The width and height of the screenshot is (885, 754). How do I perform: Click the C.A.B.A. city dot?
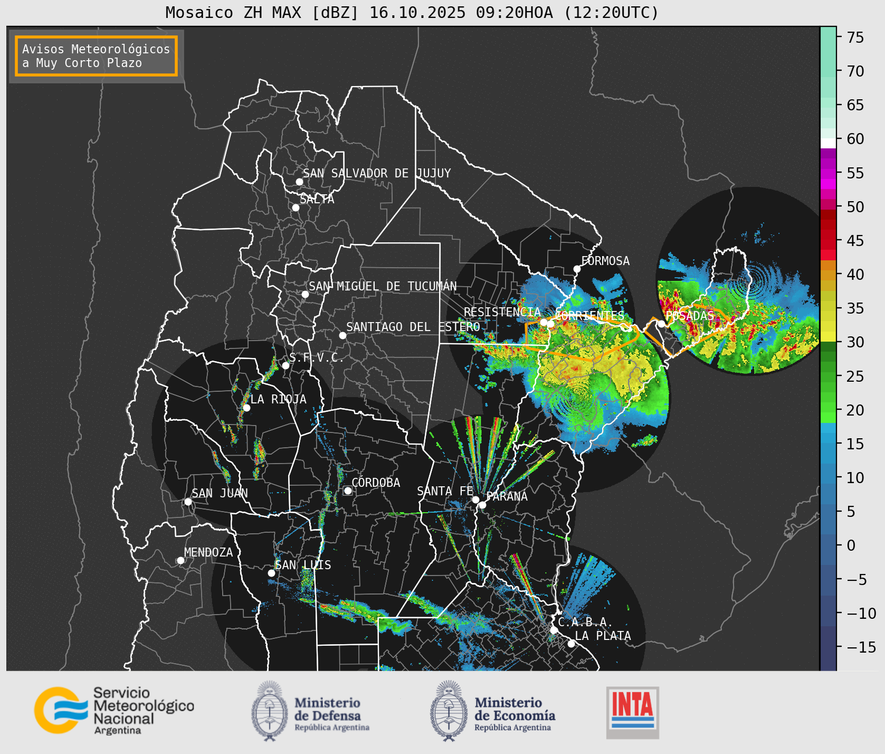coord(554,630)
